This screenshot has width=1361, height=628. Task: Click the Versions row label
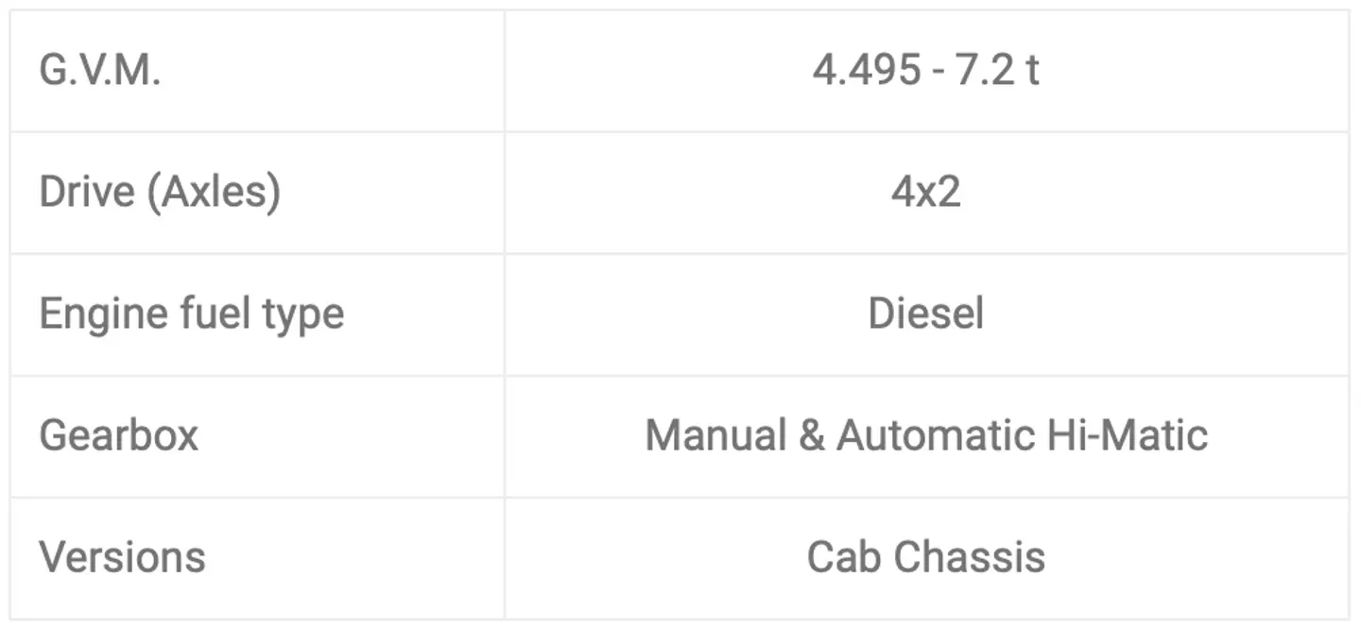pos(122,556)
